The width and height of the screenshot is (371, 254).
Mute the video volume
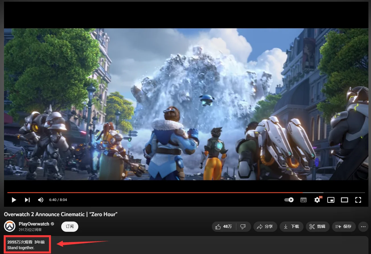click(41, 200)
